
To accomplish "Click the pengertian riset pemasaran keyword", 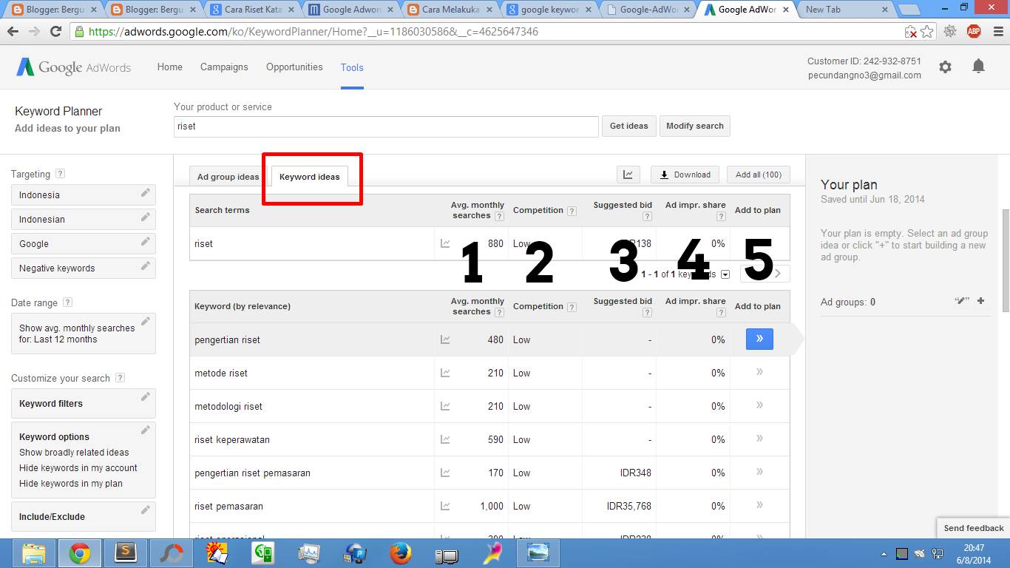I will (252, 473).
